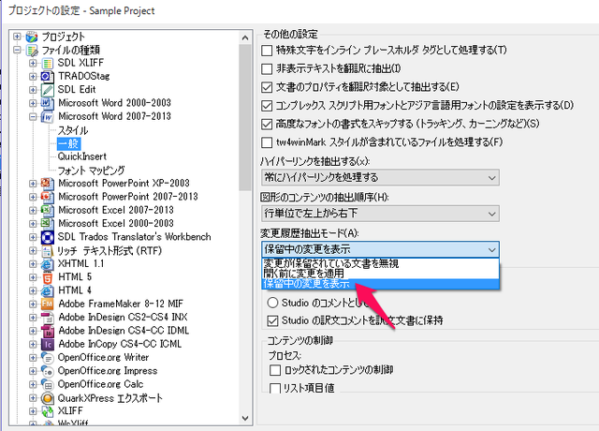Uncheck 高度なフォントの書式をスキップする

pyautogui.click(x=267, y=124)
